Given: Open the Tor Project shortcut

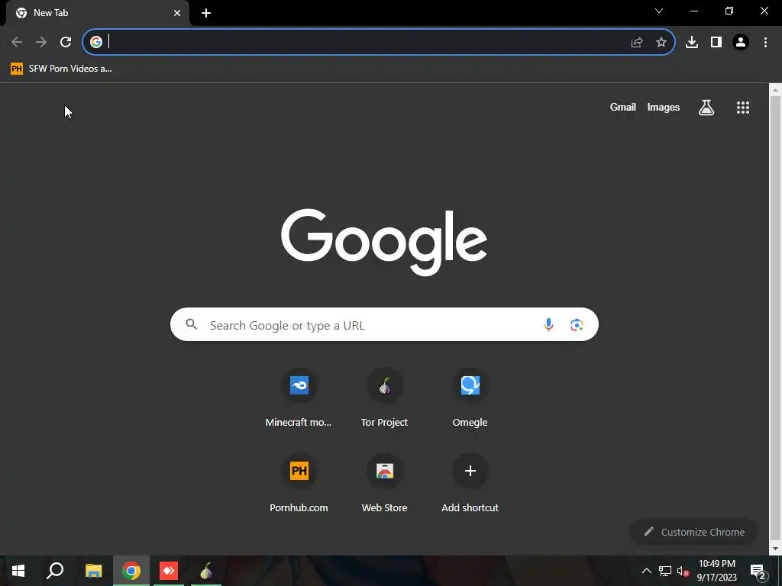Looking at the screenshot, I should pos(385,398).
